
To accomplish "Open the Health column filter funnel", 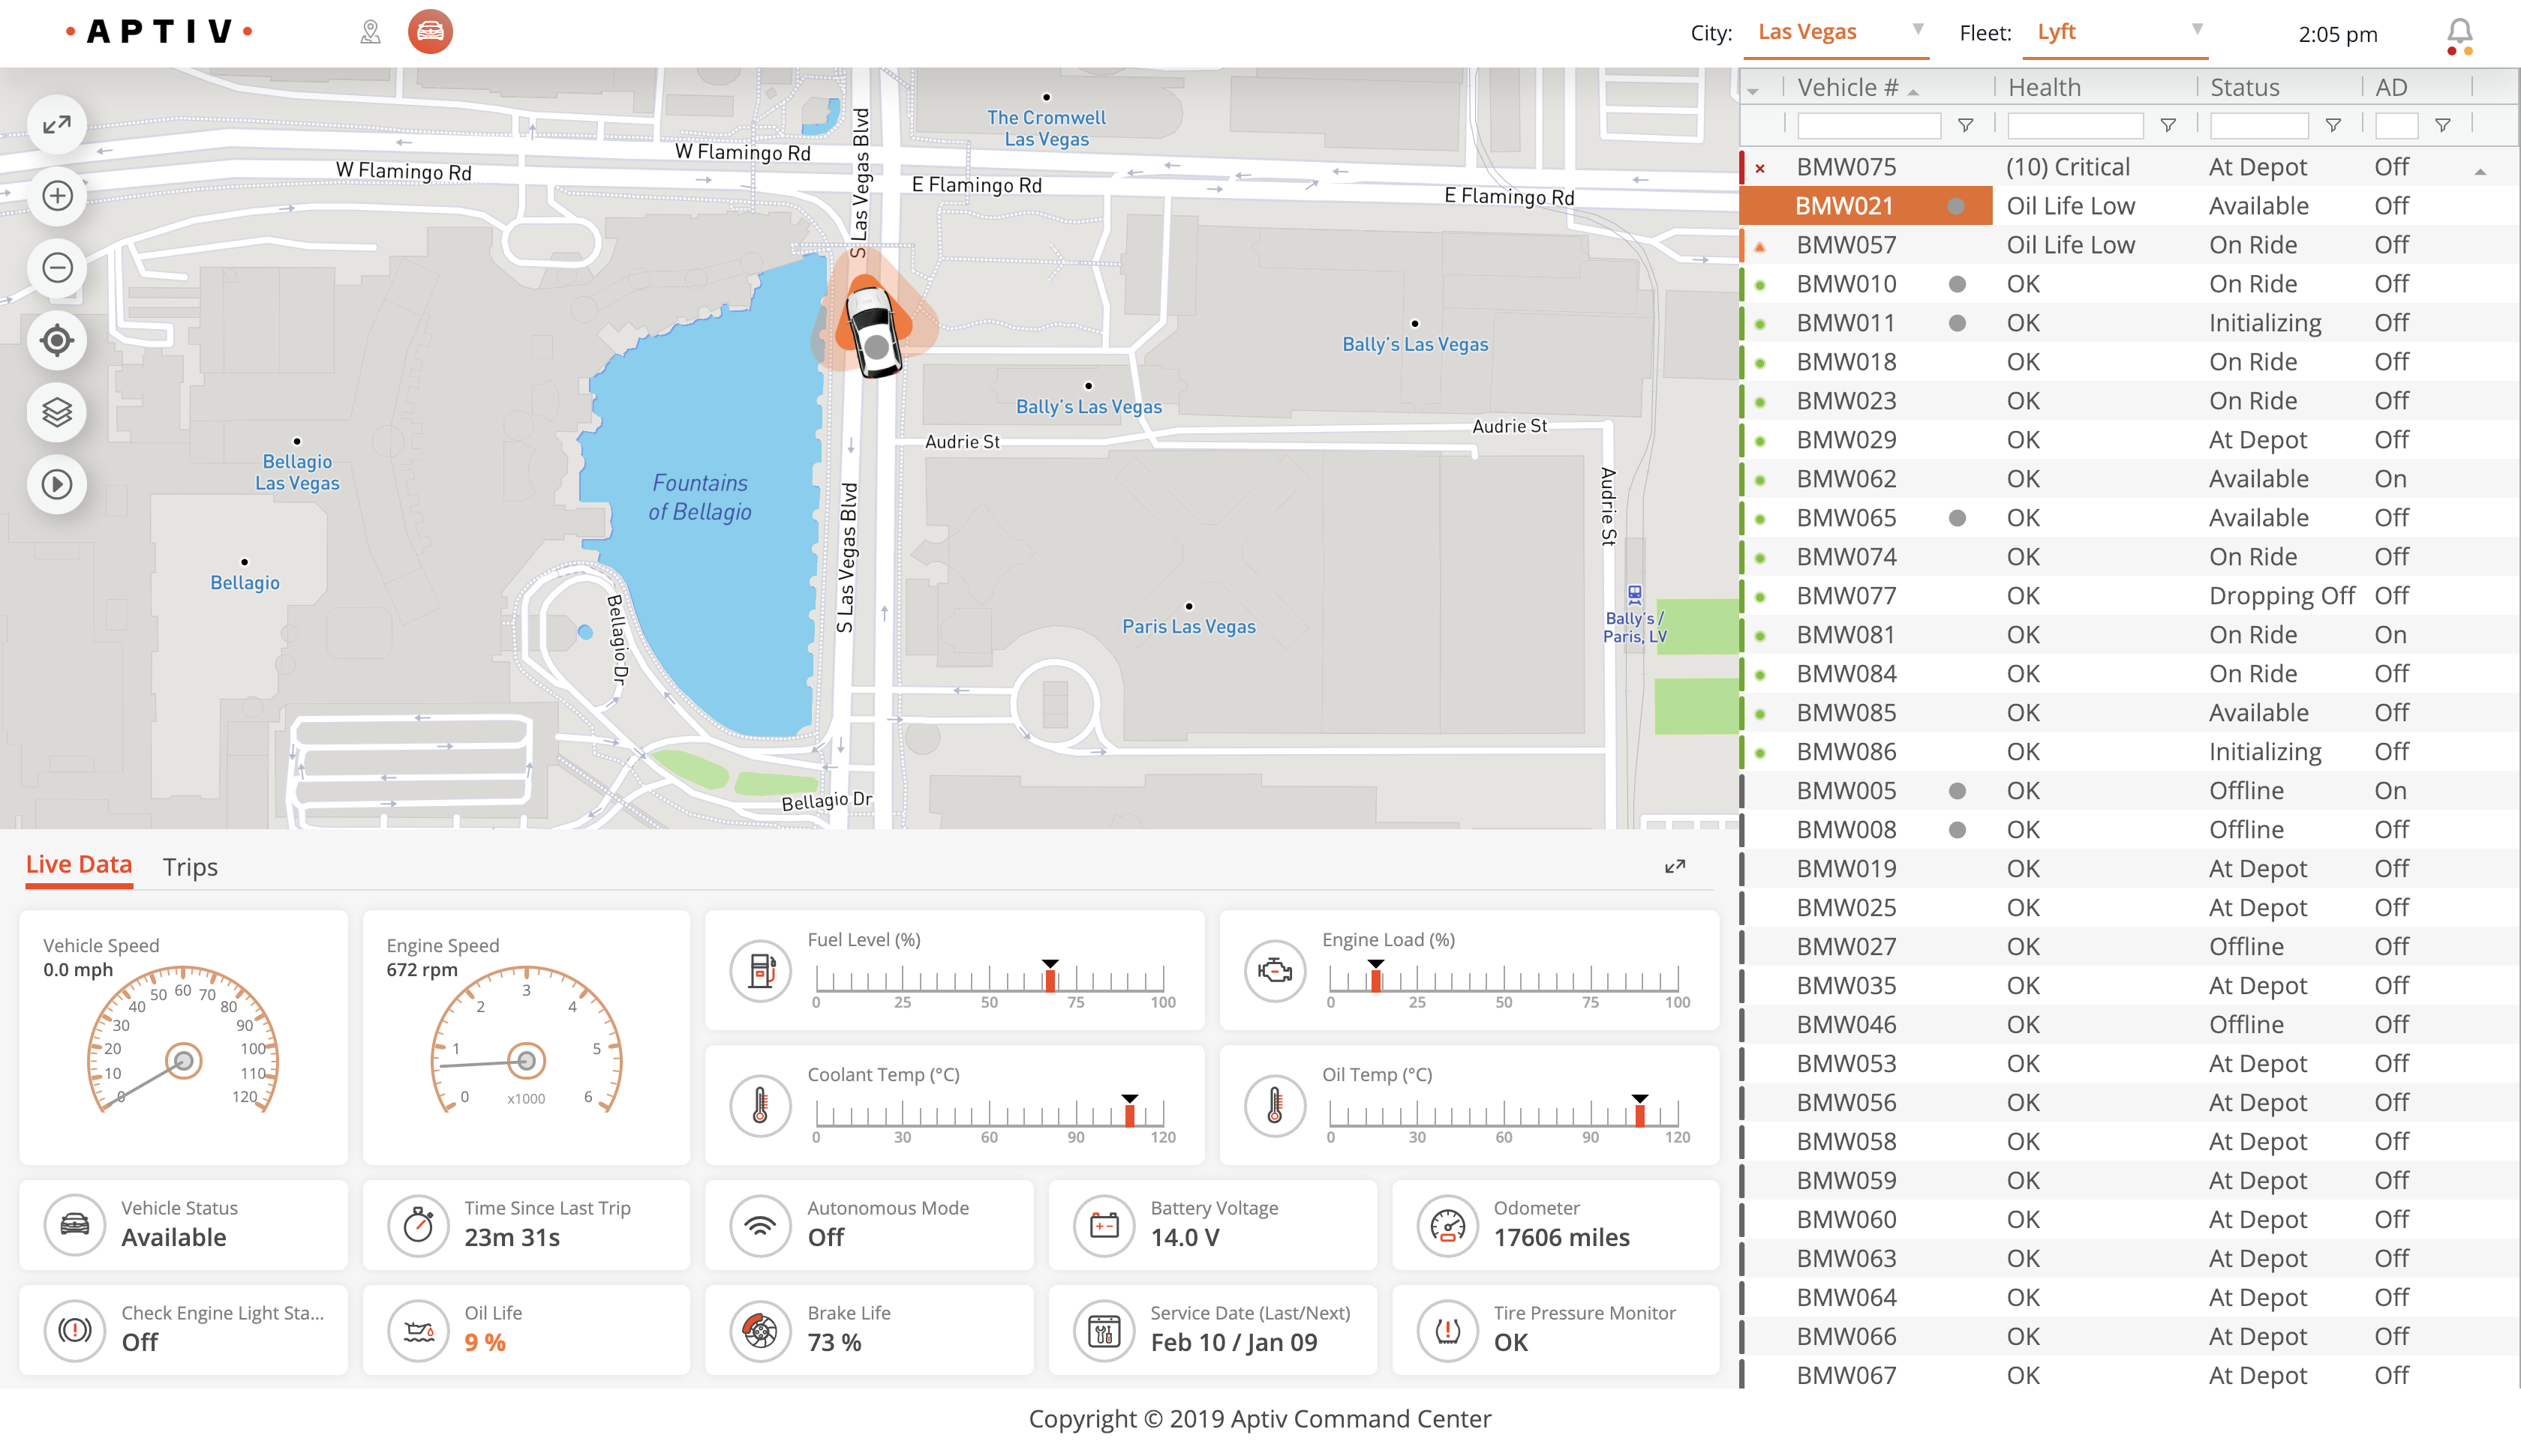I will tap(2168, 126).
